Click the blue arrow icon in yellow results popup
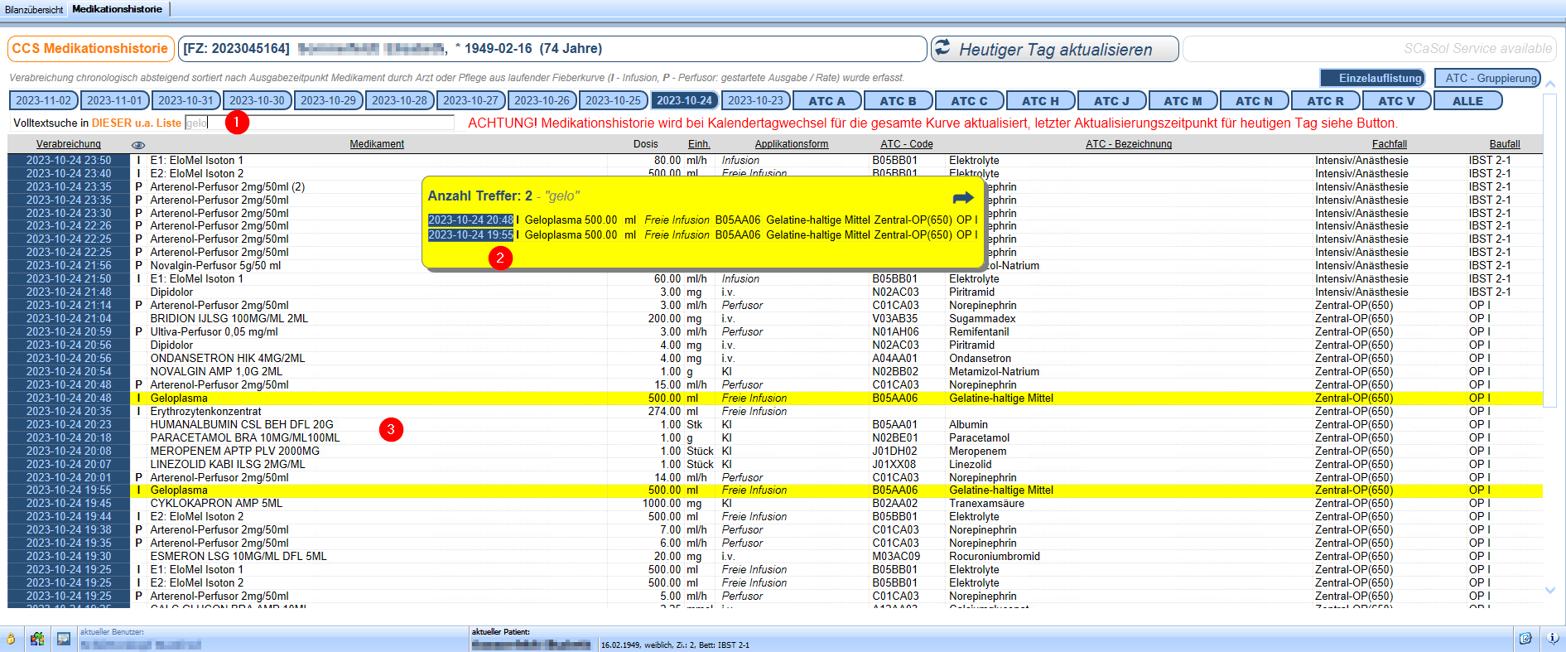The width and height of the screenshot is (1566, 652). [x=963, y=197]
